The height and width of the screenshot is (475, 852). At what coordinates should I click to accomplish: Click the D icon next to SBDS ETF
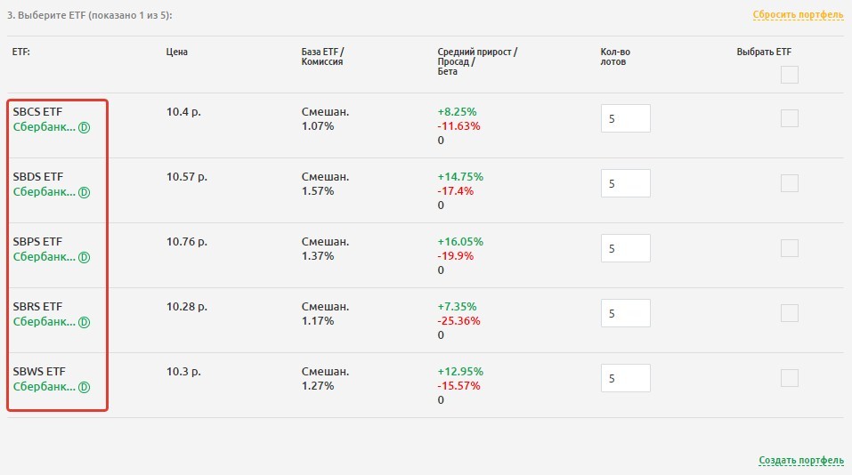[x=85, y=192]
